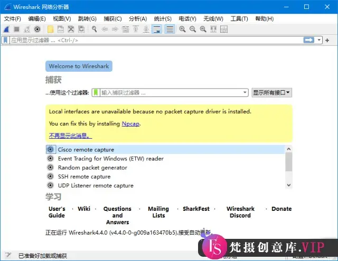The image size is (338, 261).
Task: Expand capture filter history dropdown
Action: pos(245,92)
